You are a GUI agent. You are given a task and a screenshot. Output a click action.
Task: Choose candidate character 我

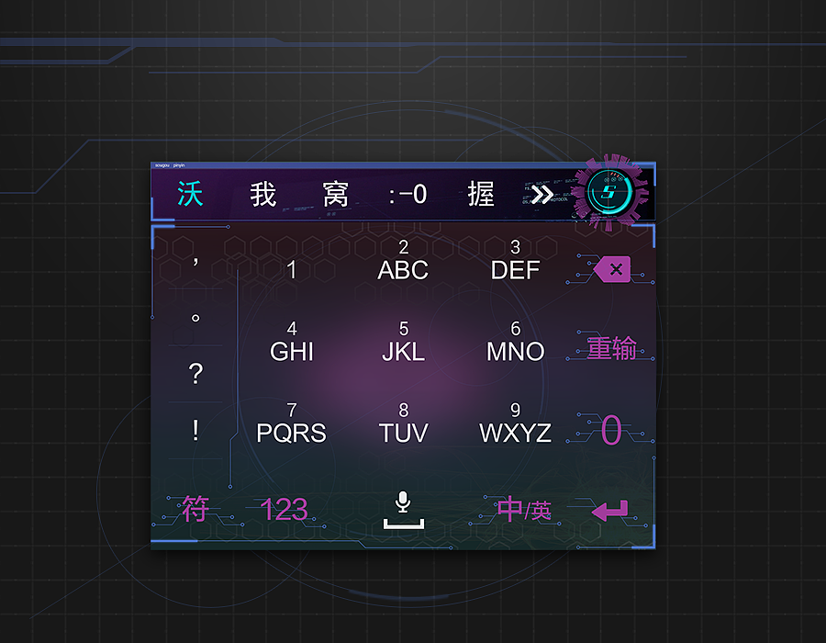[262, 194]
